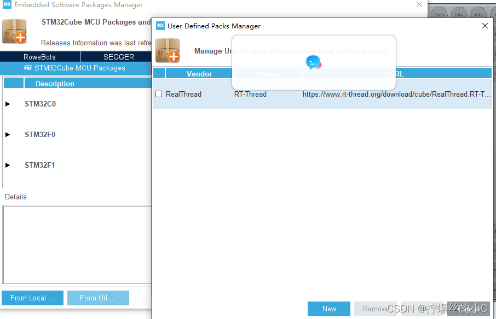Select the RT-Thread name cell
496x319 pixels.
(250, 94)
